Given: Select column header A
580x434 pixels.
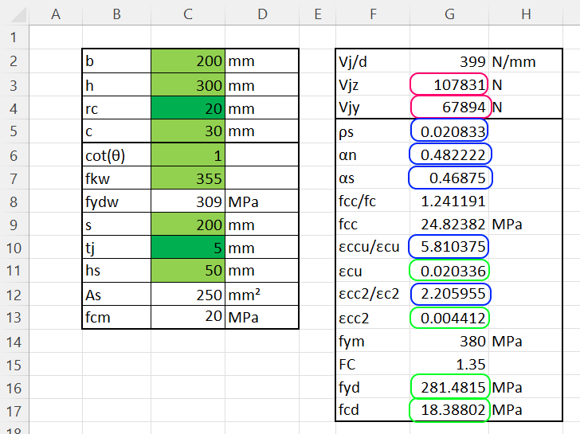Looking at the screenshot, I should pos(56,14).
